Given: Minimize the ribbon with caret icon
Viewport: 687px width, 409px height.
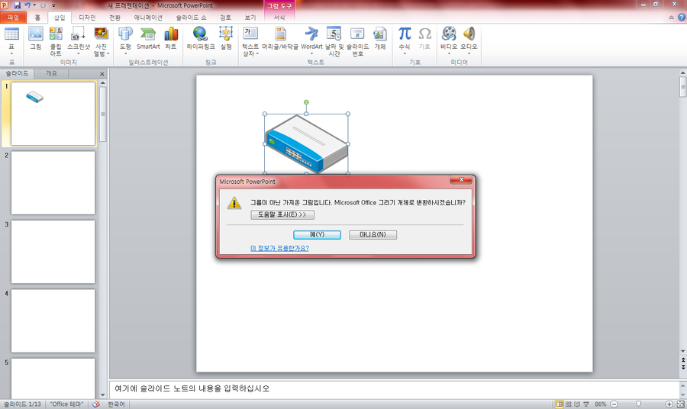Looking at the screenshot, I should (671, 18).
